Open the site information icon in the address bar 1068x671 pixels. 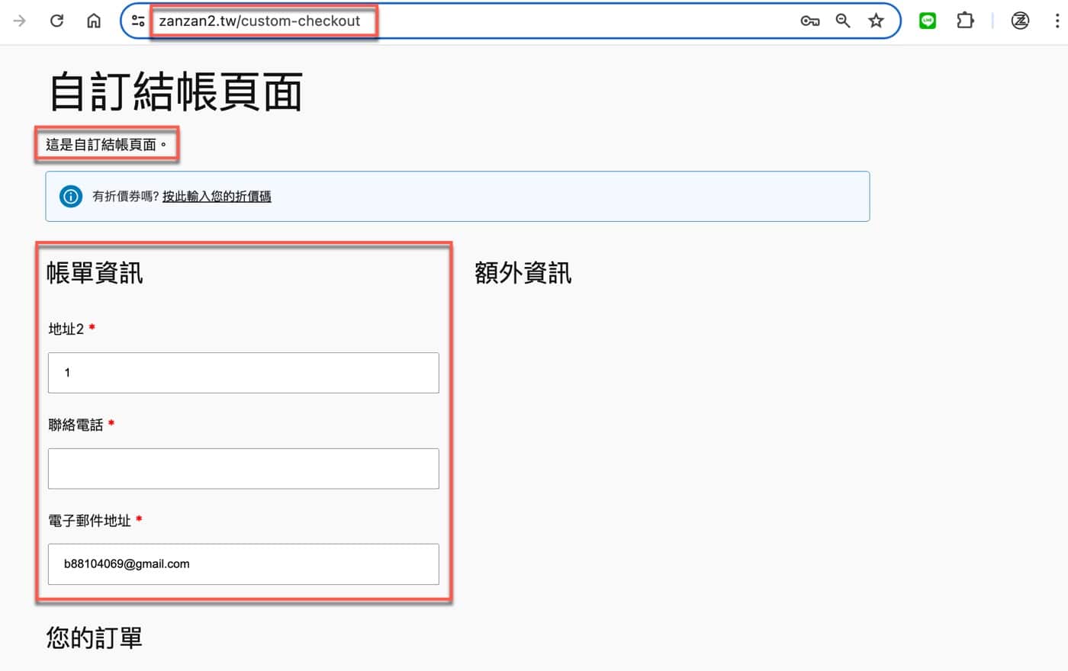click(138, 21)
